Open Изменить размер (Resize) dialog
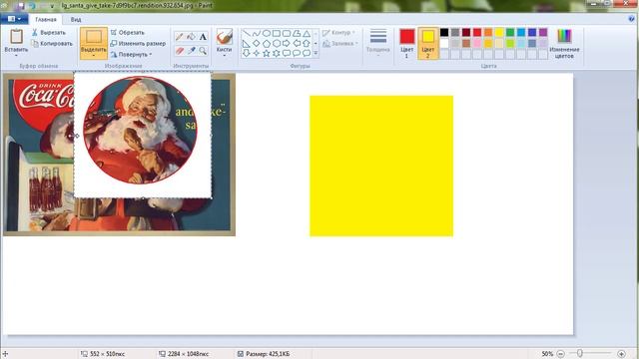 click(x=138, y=44)
